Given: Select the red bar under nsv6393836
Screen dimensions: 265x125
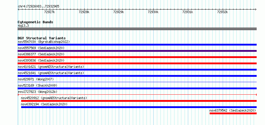Looking at the screenshot, I should pos(137,63).
